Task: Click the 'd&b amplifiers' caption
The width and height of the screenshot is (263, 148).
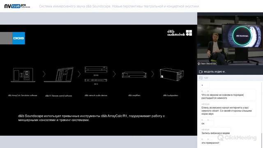Action: (x=134, y=95)
